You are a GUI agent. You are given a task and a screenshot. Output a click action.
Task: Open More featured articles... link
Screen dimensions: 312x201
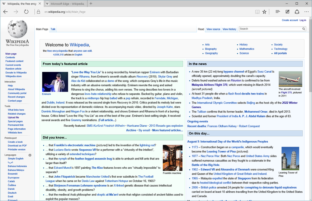click(x=168, y=130)
